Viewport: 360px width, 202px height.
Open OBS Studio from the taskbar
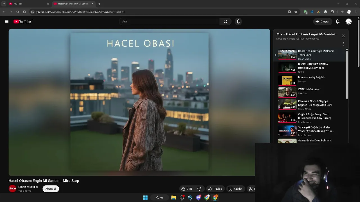(182, 198)
